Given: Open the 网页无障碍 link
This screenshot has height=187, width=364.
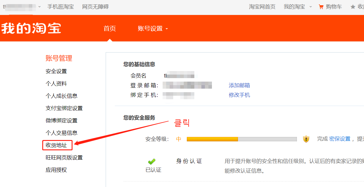Looking at the screenshot, I should [x=95, y=7].
